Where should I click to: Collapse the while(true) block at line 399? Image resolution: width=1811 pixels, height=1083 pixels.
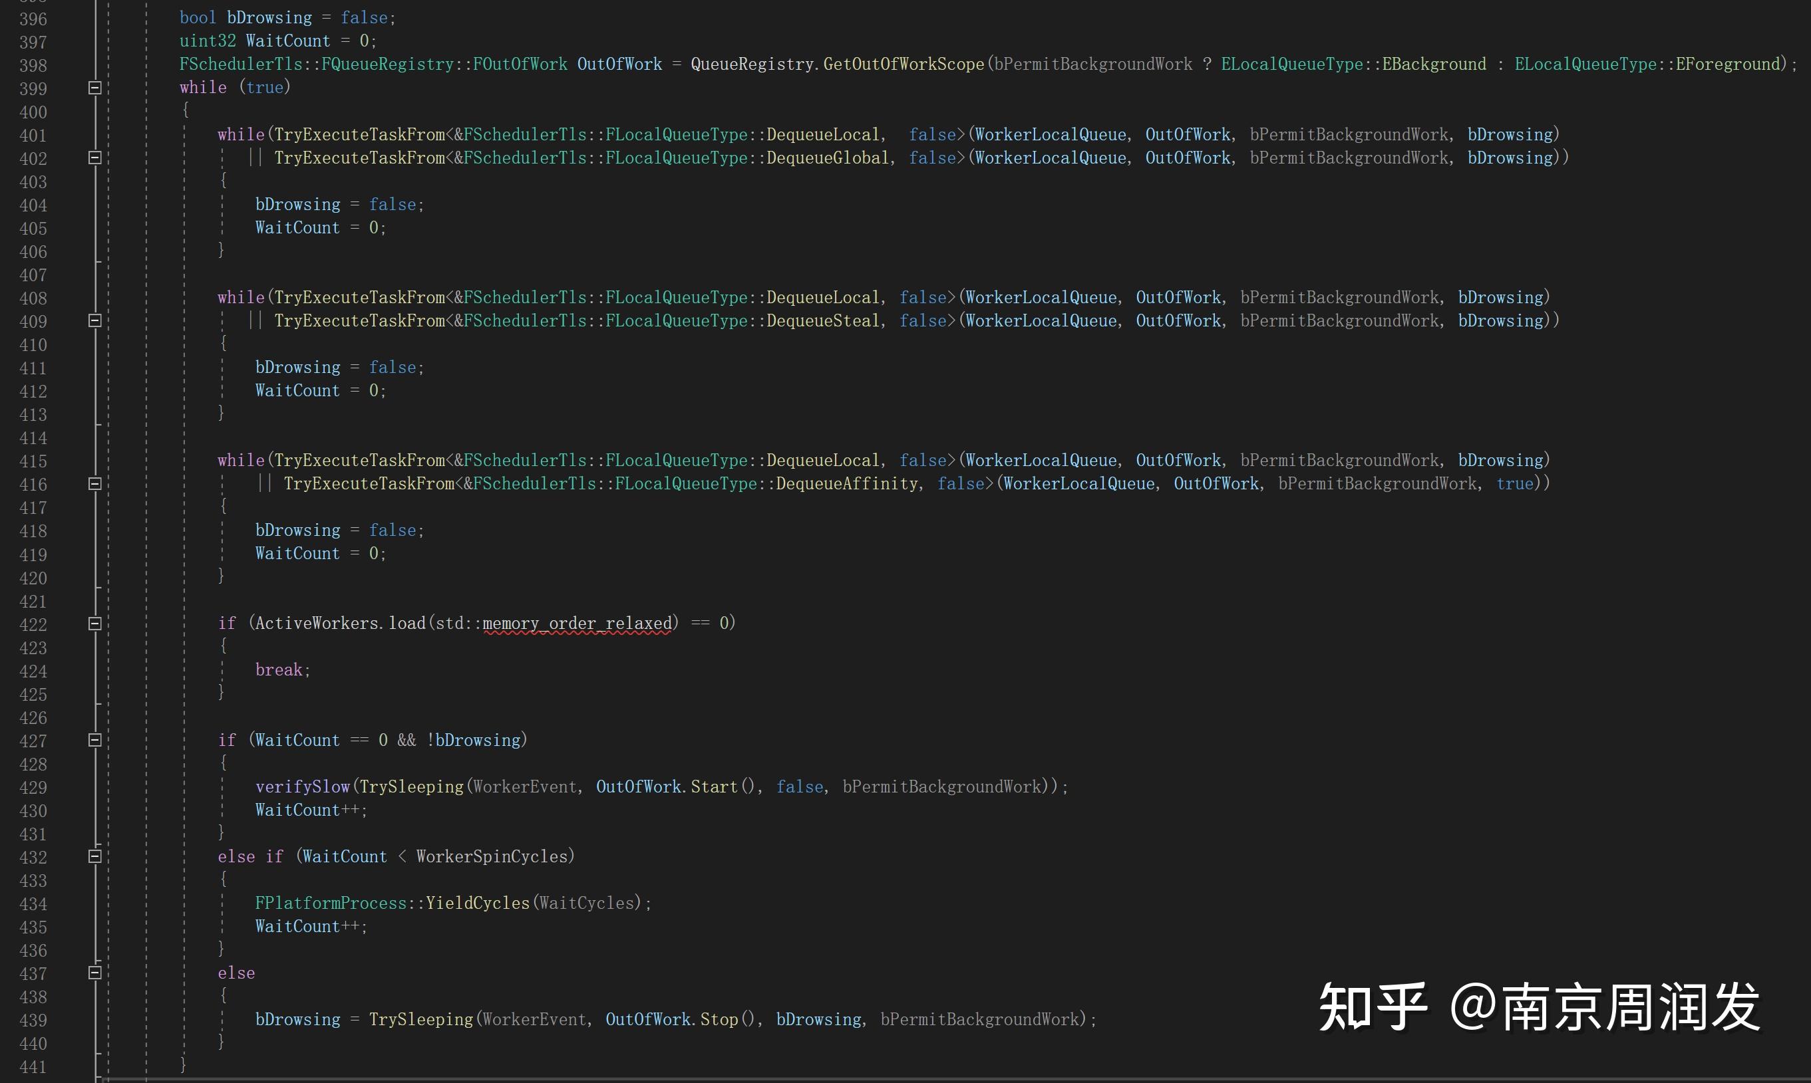94,88
